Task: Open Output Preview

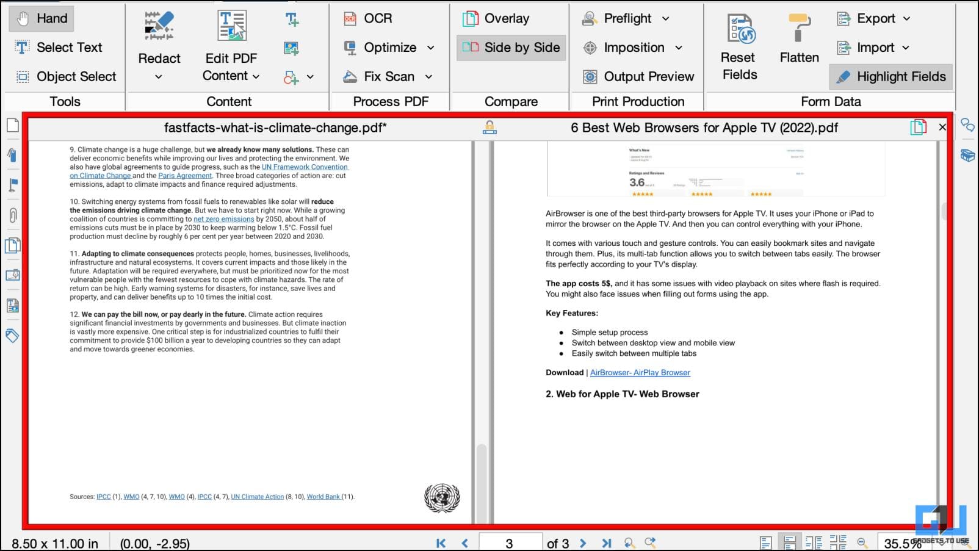Action: 638,76
